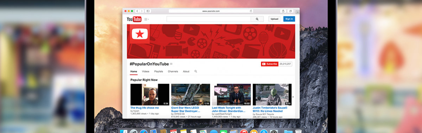422x133 pixels.
Task: Switch to the Videos tab
Action: tap(146, 71)
